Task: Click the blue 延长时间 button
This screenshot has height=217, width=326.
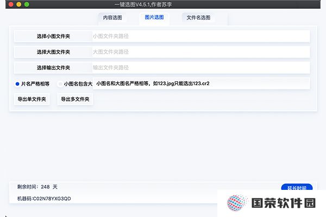Action: pyautogui.click(x=297, y=188)
